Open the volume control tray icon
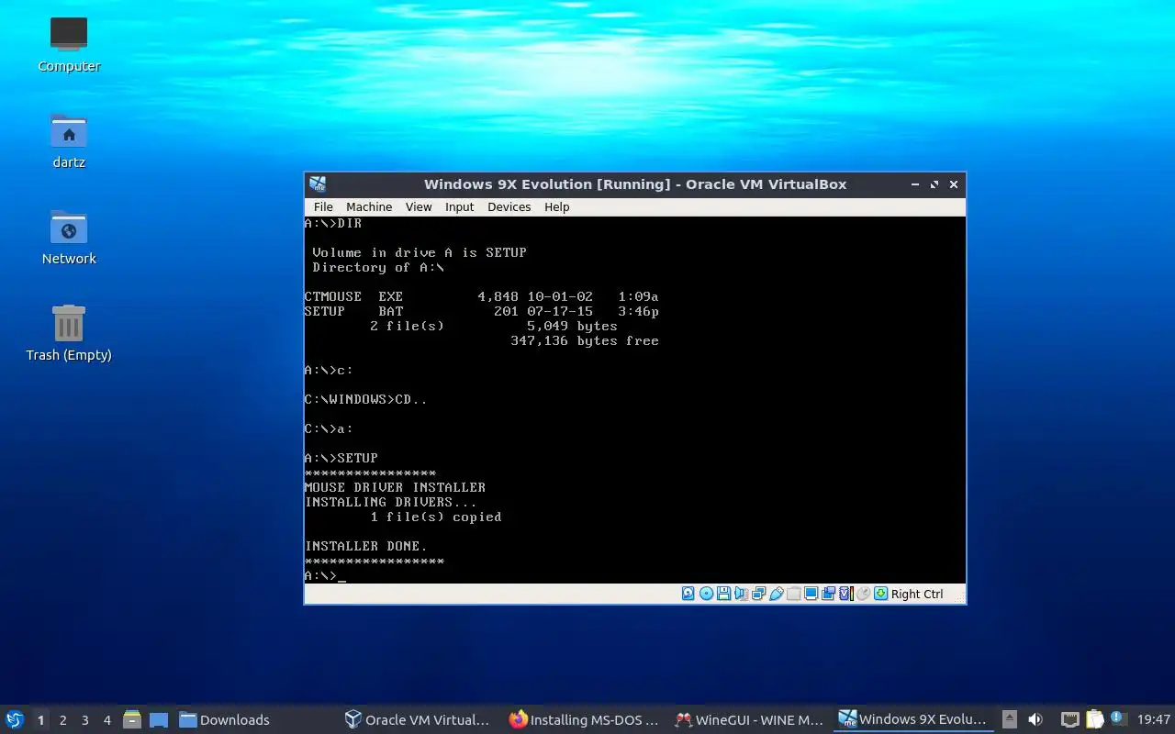The image size is (1175, 734). 1035,719
